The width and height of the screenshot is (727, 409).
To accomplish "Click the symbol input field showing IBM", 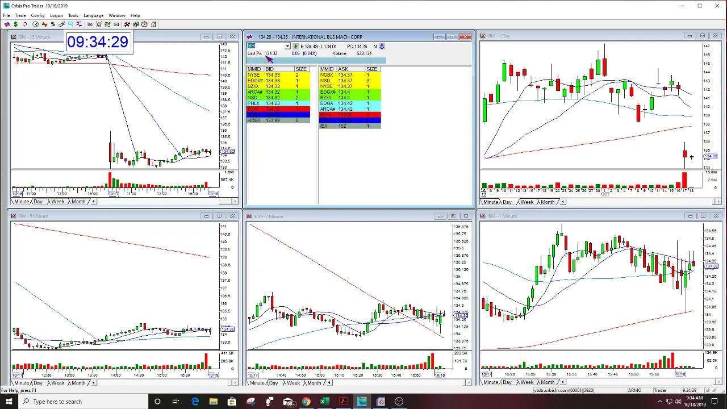I will 266,47.
